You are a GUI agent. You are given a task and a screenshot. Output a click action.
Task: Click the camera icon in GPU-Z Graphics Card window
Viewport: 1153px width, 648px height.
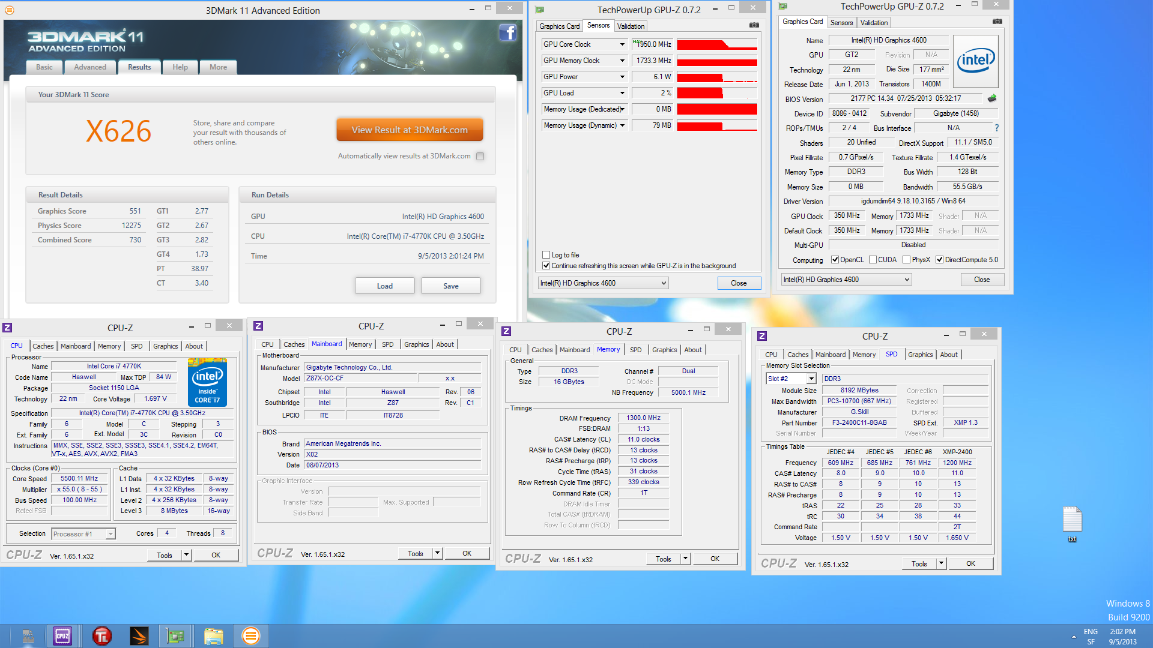pyautogui.click(x=997, y=22)
